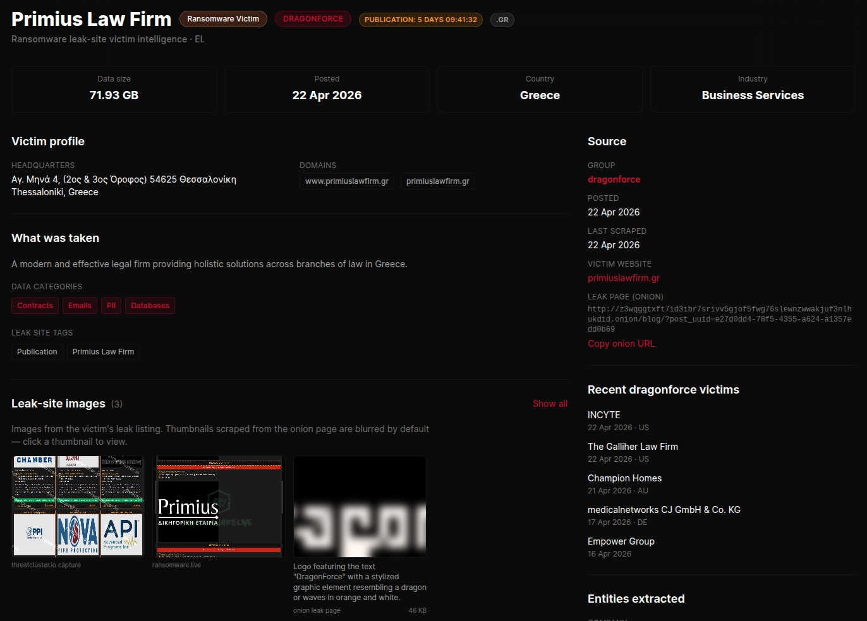Click the Publication leak site tag

point(37,352)
